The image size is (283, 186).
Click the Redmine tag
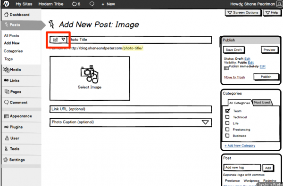pyautogui.click(x=270, y=181)
